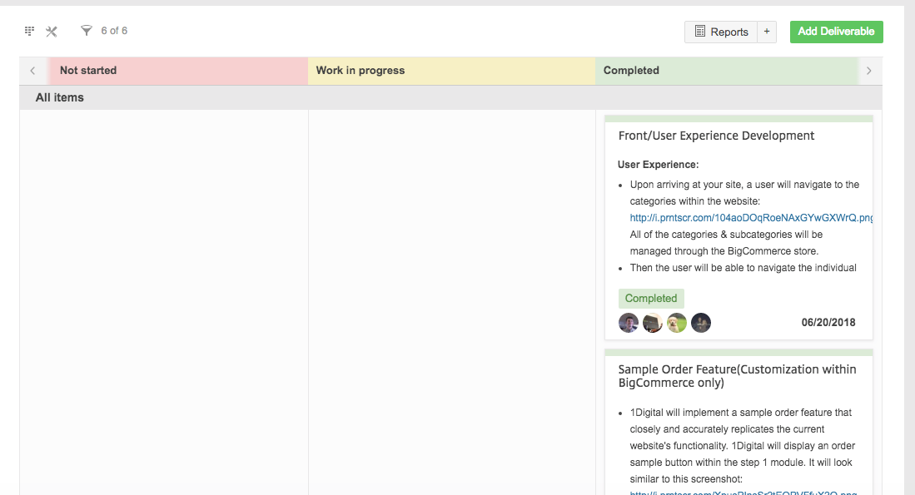Screen dimensions: 915x495
Task: Click the green Completed status badge
Action: point(651,299)
